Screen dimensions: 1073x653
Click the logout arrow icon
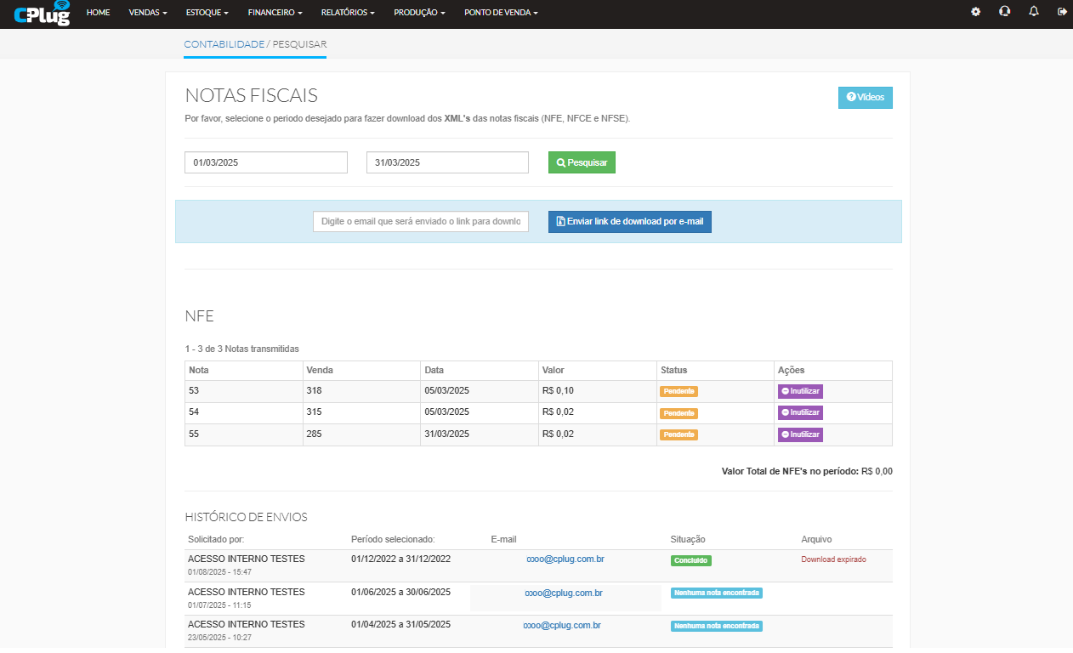point(1061,12)
